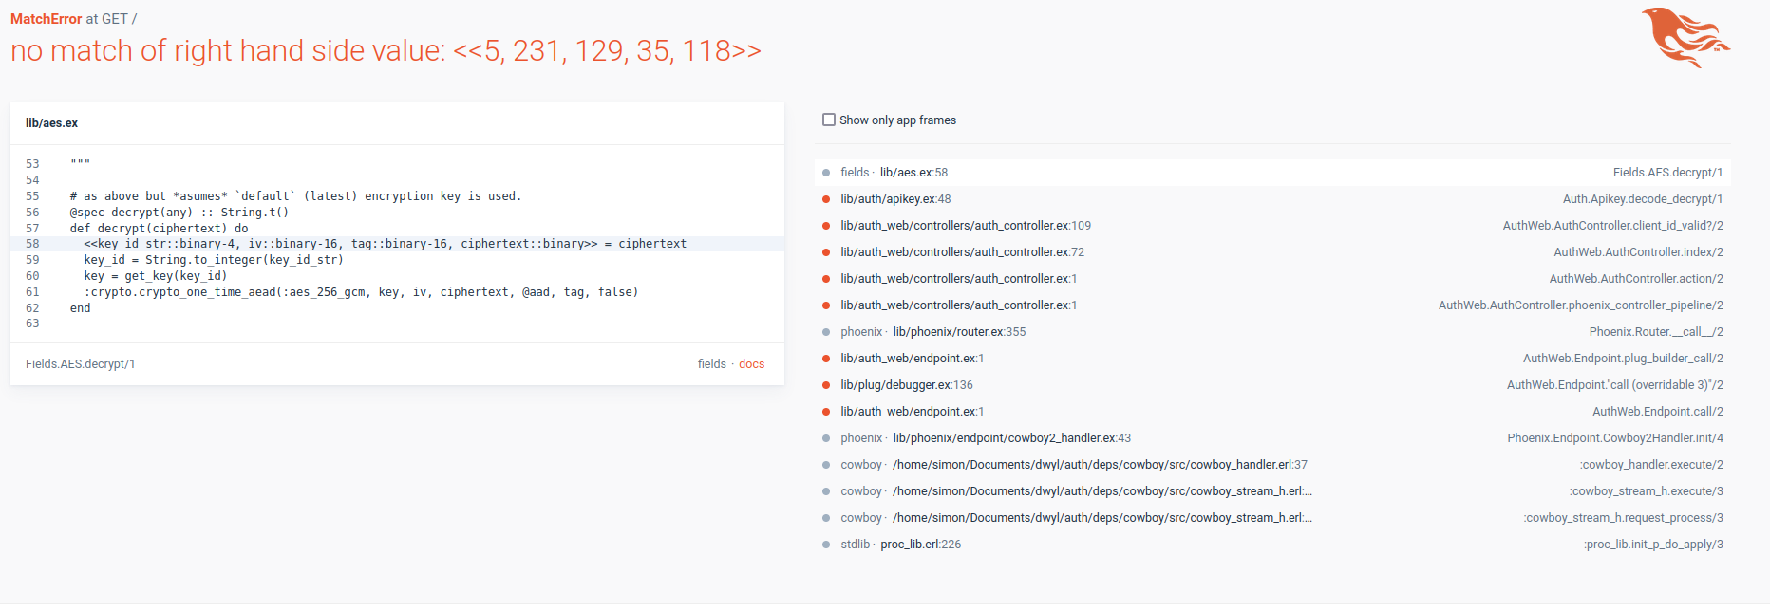Click the gray dot beside proc_lib.erl:226
This screenshot has width=1770, height=610.
(826, 545)
